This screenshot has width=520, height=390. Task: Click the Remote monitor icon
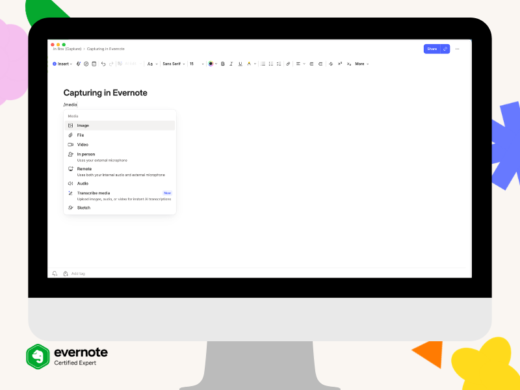(x=71, y=169)
